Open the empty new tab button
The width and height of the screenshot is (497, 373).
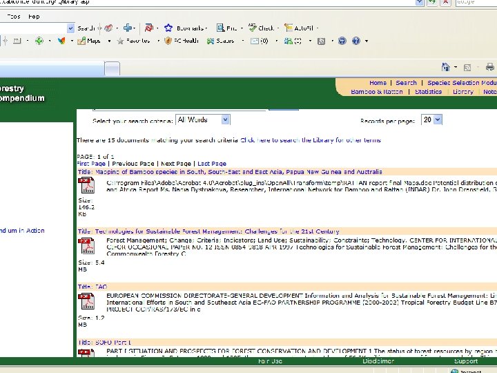pos(113,68)
